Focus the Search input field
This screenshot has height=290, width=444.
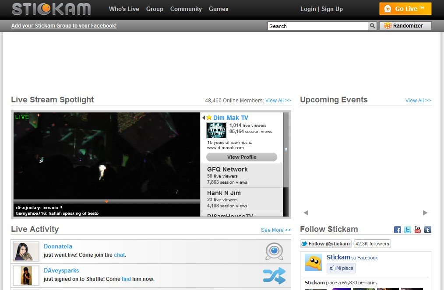[317, 26]
